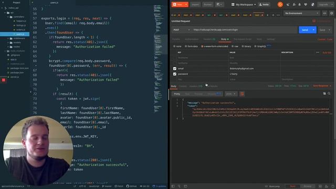Switch to the Authorization request tab
Viewport: 336px width, 189px height.
[x=192, y=39]
